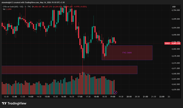Click the 4,678.000 price axis label

coord(176,56)
